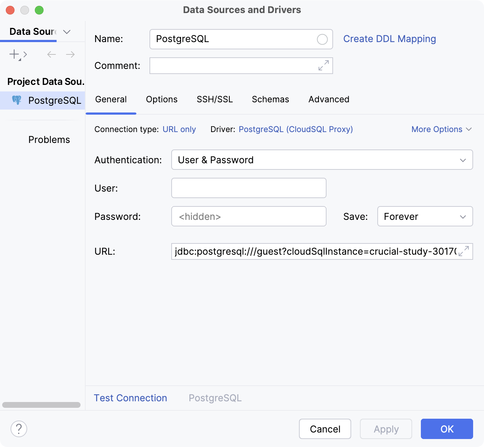This screenshot has height=447, width=484.
Task: Click Test Connection
Action: (x=130, y=398)
